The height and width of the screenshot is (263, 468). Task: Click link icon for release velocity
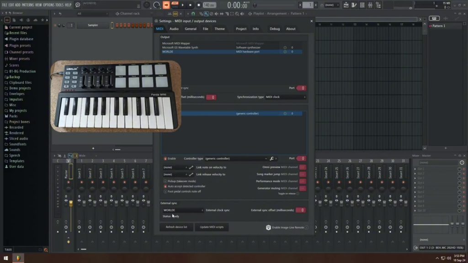pyautogui.click(x=191, y=174)
